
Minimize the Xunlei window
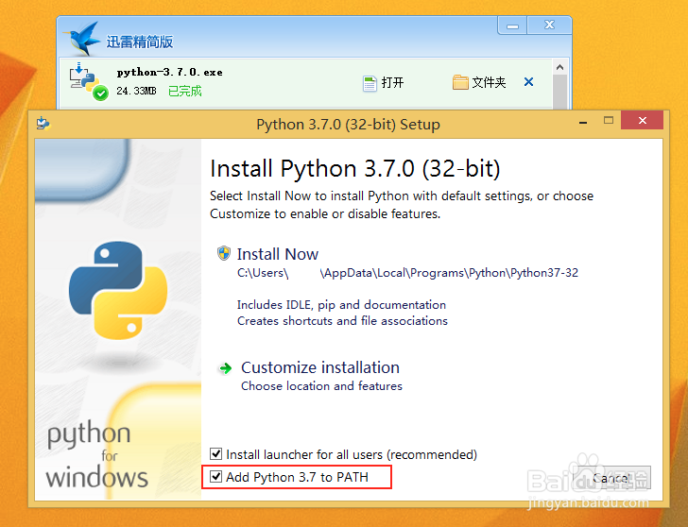(x=512, y=25)
